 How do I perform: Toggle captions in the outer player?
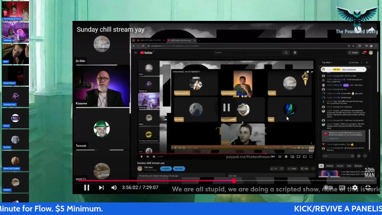pyautogui.click(x=342, y=188)
